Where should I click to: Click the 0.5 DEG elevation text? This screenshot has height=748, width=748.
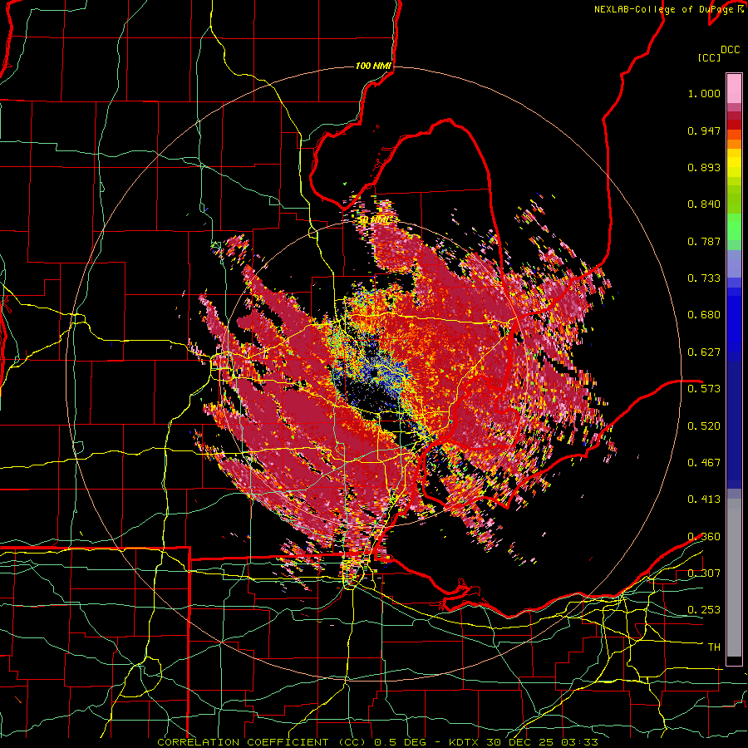coord(399,742)
